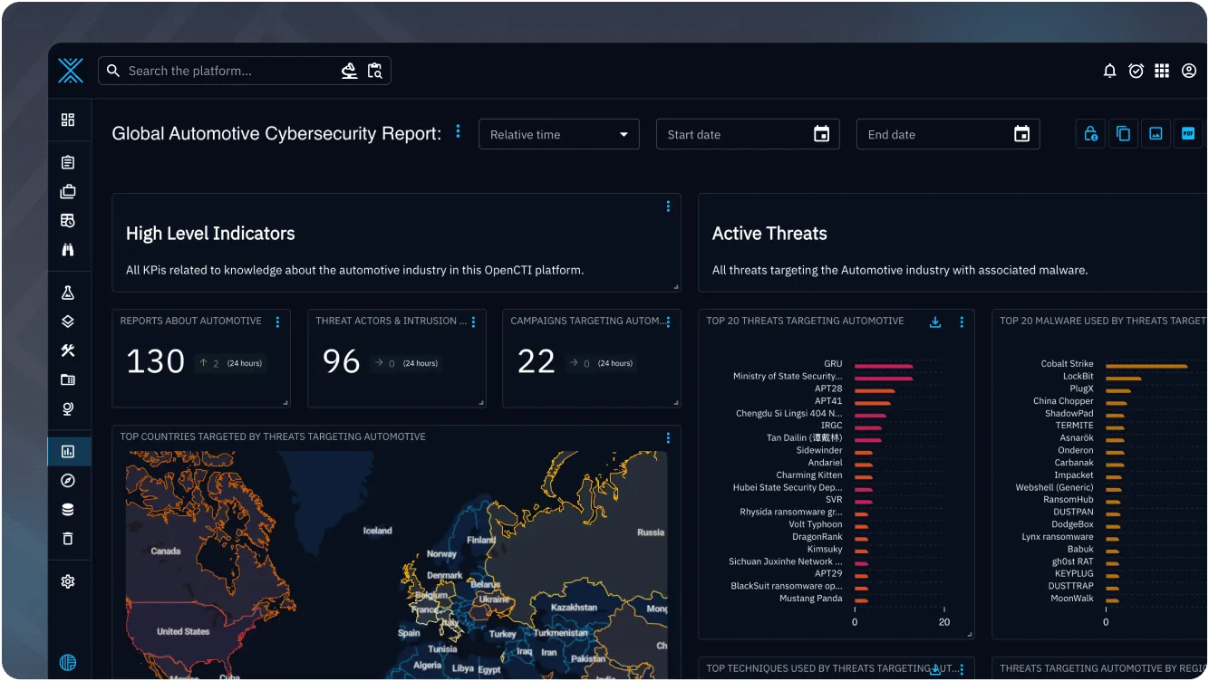The image size is (1209, 681).
Task: Click the GRU bar in threats chart
Action: [x=884, y=366]
